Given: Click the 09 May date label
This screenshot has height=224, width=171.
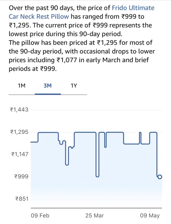Looking at the screenshot, I should tap(150, 215).
